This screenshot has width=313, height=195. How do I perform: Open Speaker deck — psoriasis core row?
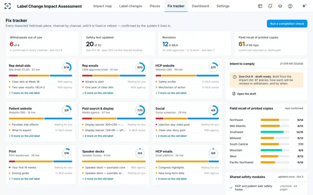coord(114,167)
